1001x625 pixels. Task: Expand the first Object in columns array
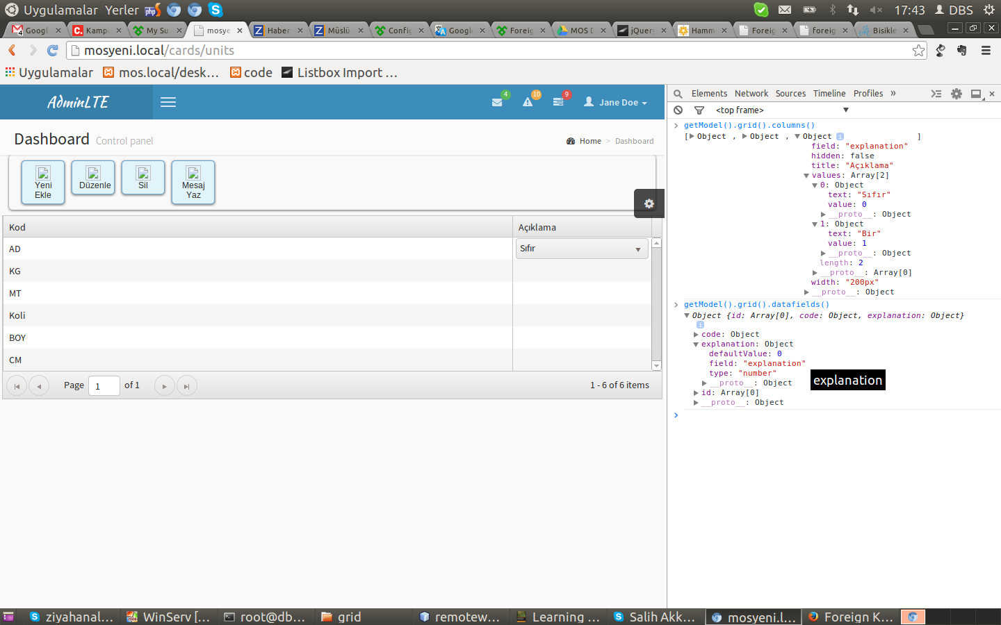[x=691, y=137]
